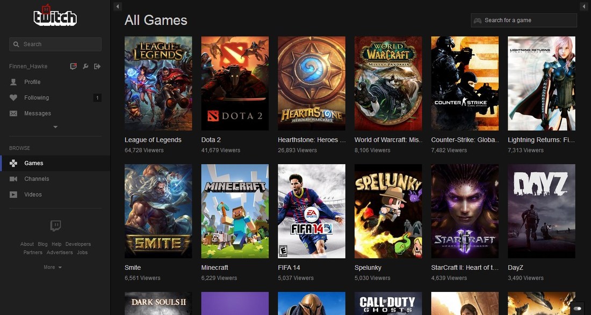This screenshot has height=315, width=591.
Task: Open the DayZ box art
Action: pyautogui.click(x=542, y=211)
